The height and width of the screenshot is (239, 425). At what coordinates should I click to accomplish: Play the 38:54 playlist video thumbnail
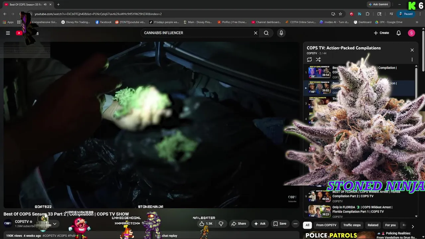click(x=319, y=72)
